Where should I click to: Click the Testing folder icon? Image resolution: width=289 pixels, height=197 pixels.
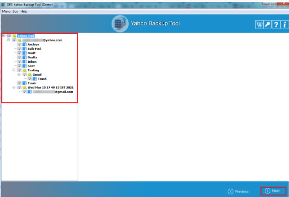[25, 70]
